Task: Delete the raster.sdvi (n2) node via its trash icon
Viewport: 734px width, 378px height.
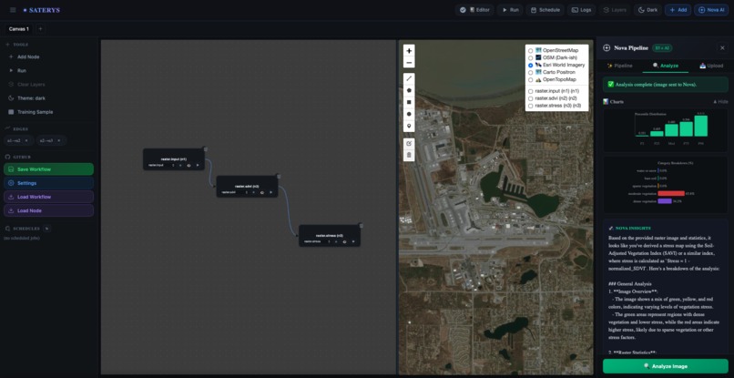Action: (x=279, y=177)
